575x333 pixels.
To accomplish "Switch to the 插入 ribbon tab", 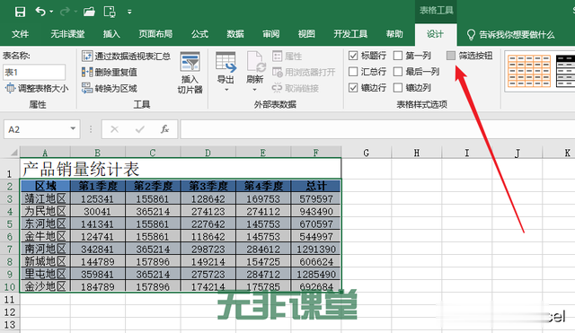I will coord(111,34).
